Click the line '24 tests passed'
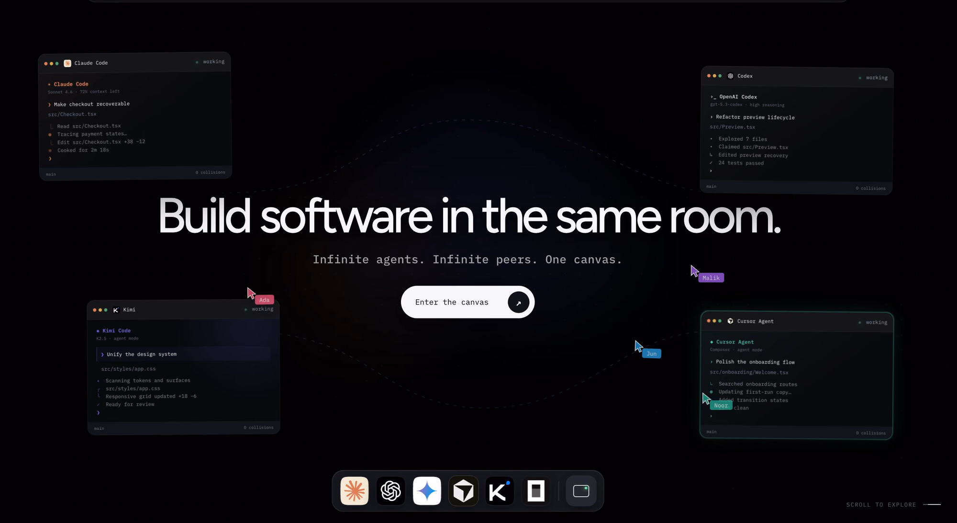Image resolution: width=957 pixels, height=523 pixels. coord(741,163)
